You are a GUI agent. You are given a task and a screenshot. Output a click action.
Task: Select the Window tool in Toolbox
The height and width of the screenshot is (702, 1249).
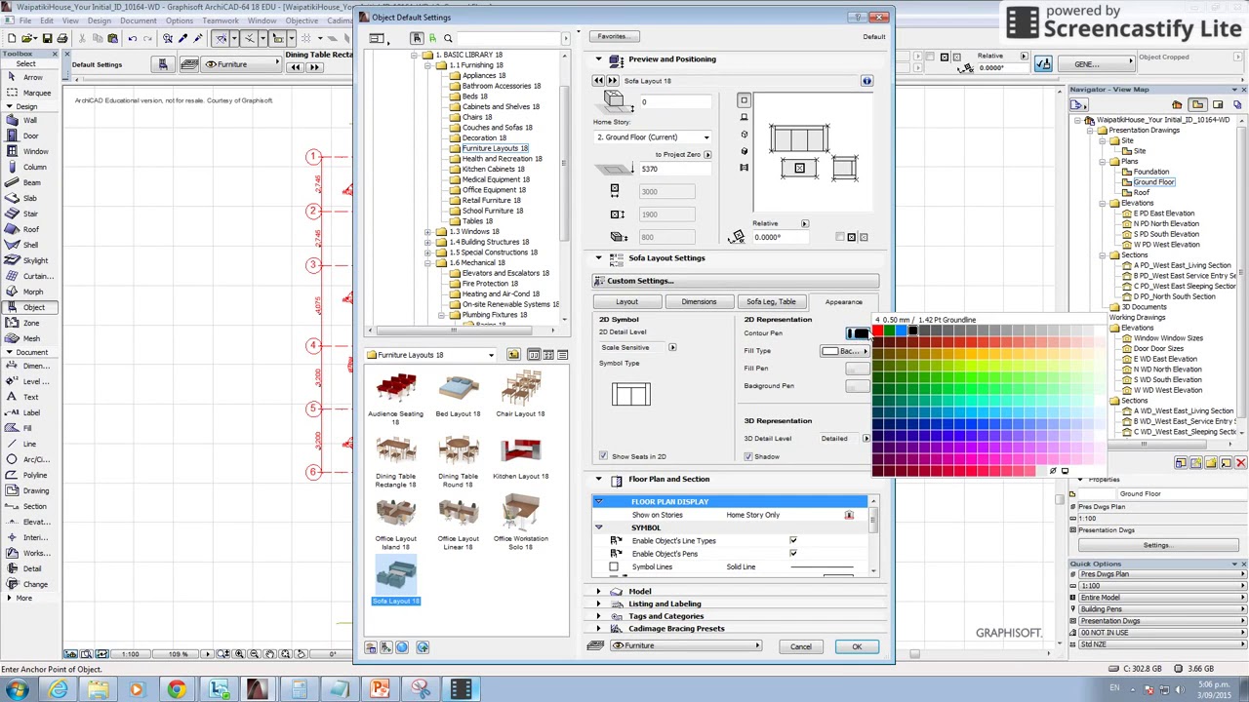pos(29,151)
